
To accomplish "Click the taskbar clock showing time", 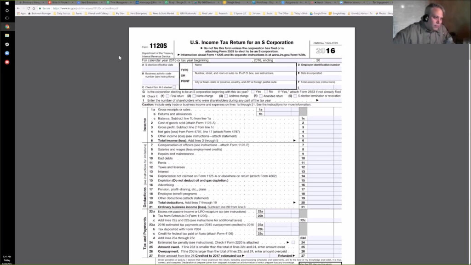I will (7, 257).
